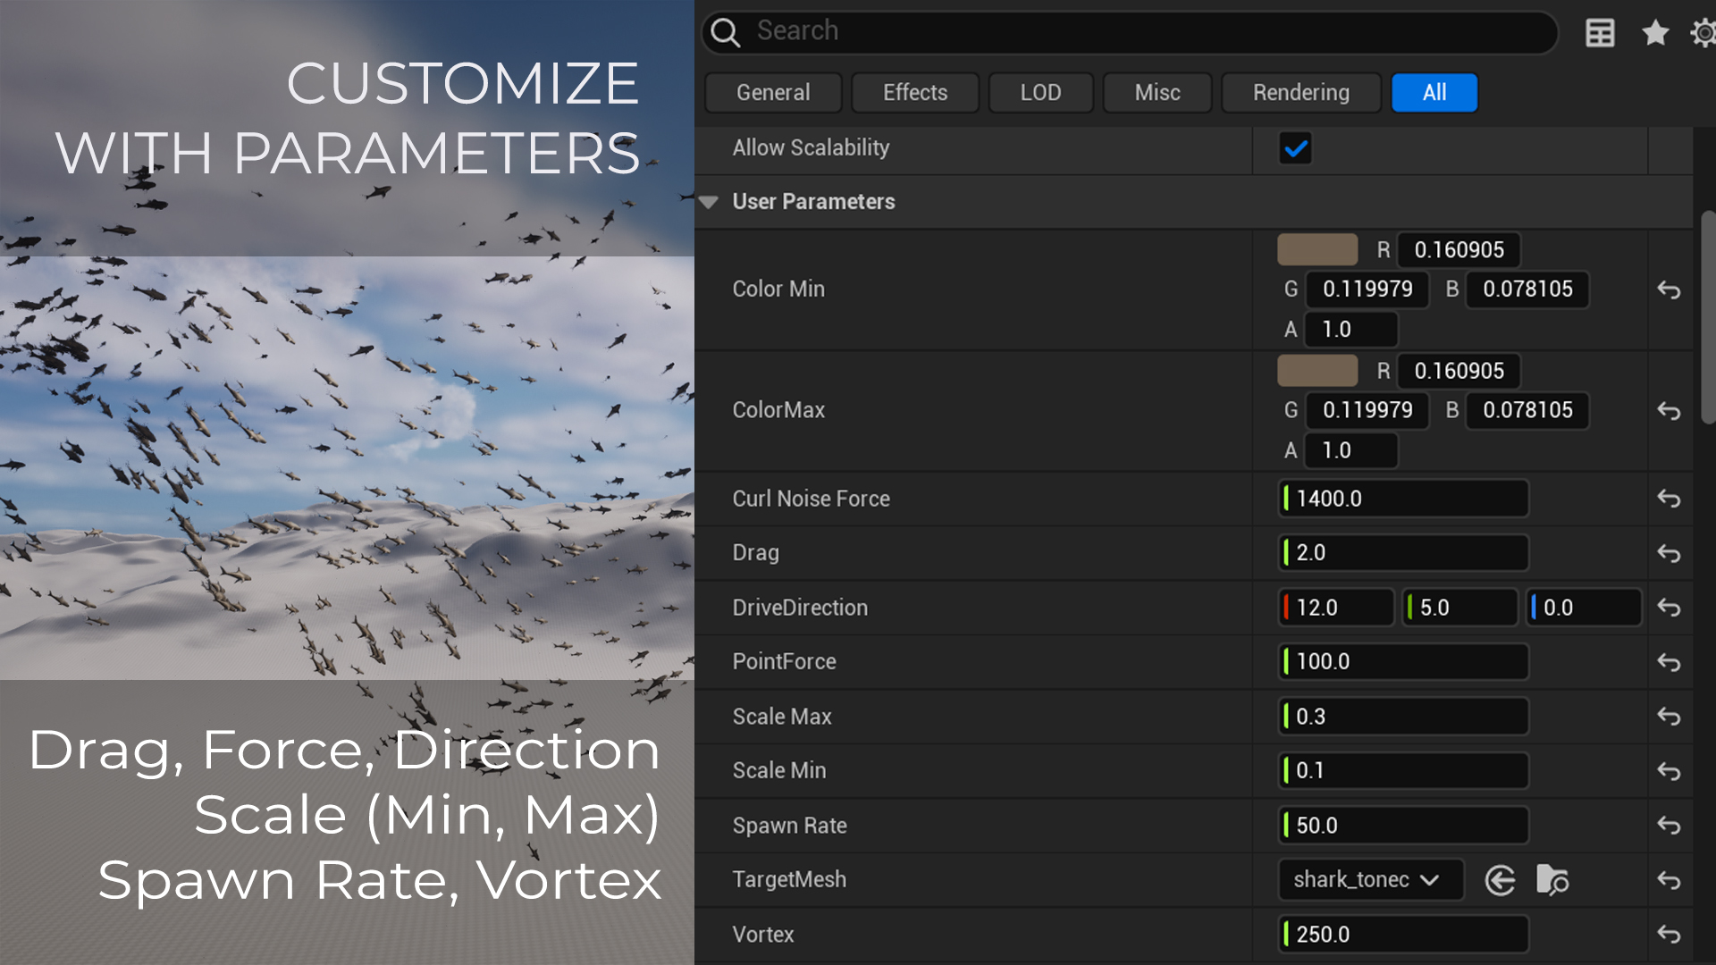This screenshot has width=1716, height=965.
Task: Click the ColorMax color swatch
Action: point(1317,371)
